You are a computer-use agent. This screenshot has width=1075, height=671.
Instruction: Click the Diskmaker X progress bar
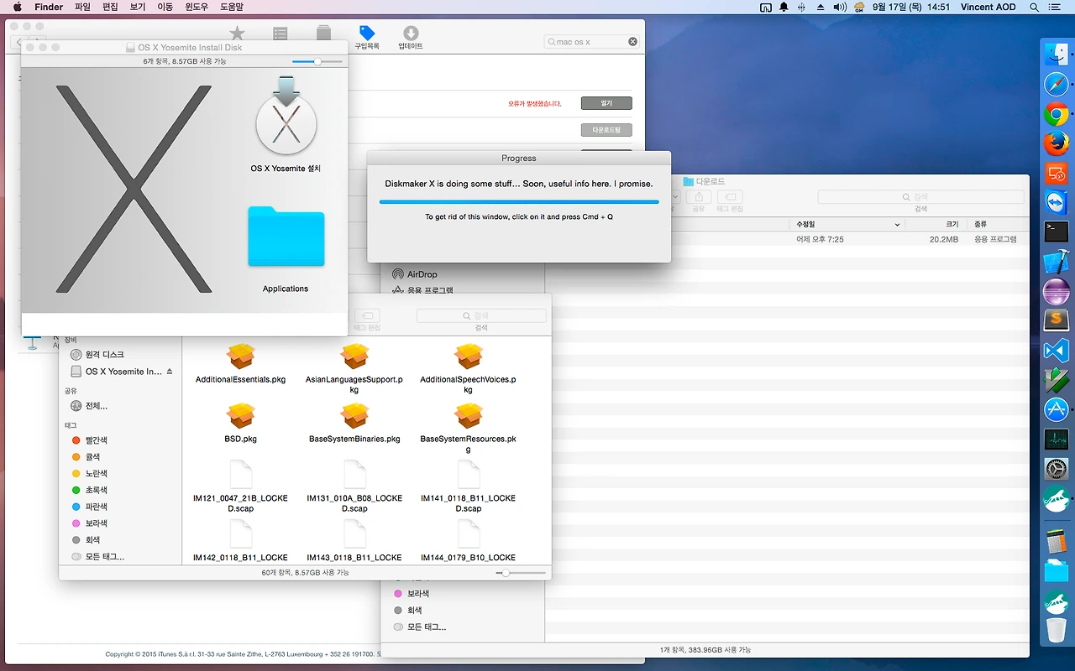point(519,201)
